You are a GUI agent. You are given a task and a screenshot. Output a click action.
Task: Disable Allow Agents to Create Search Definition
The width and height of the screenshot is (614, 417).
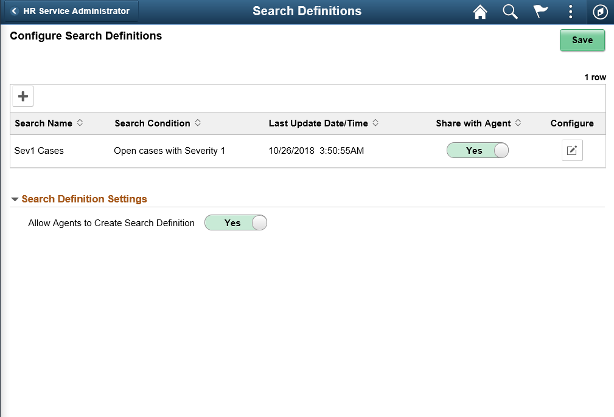click(x=235, y=223)
